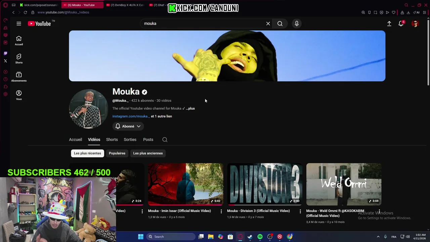The image size is (430, 242).
Task: Open Opera downloads icon
Action: coord(408,12)
